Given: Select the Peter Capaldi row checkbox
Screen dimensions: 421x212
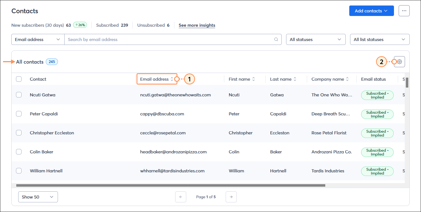Looking at the screenshot, I should [19, 114].
